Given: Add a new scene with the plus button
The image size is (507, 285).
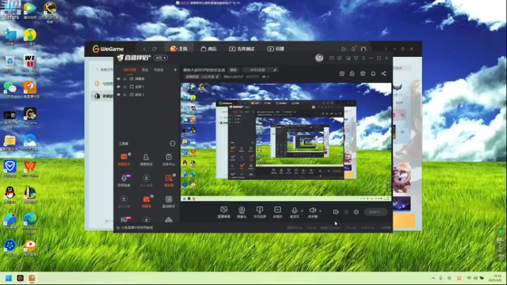Looking at the screenshot, I should (176, 70).
